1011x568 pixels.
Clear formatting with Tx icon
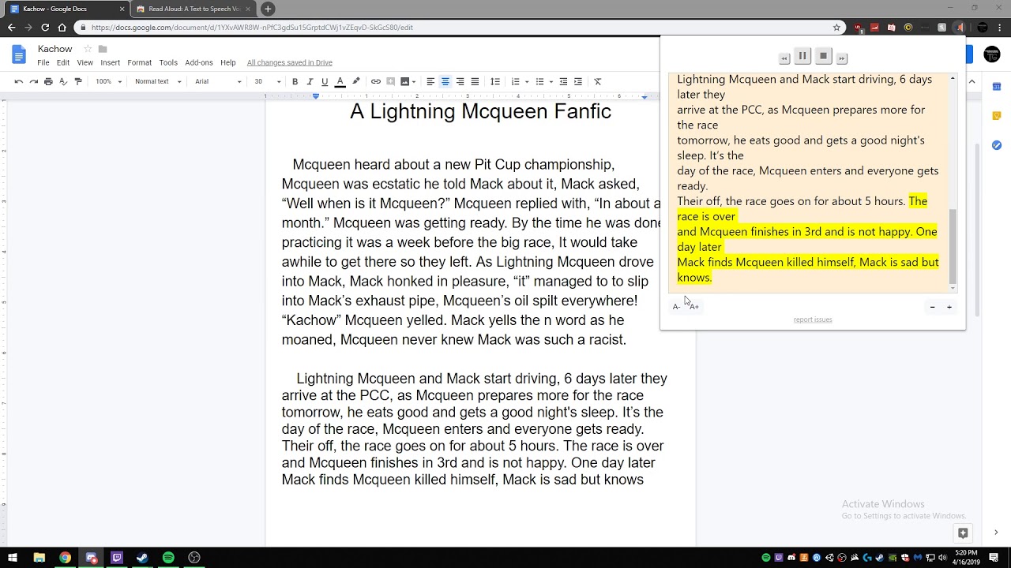(598, 81)
